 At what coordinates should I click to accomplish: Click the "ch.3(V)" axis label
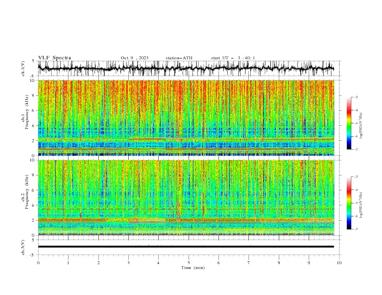pos(23,247)
